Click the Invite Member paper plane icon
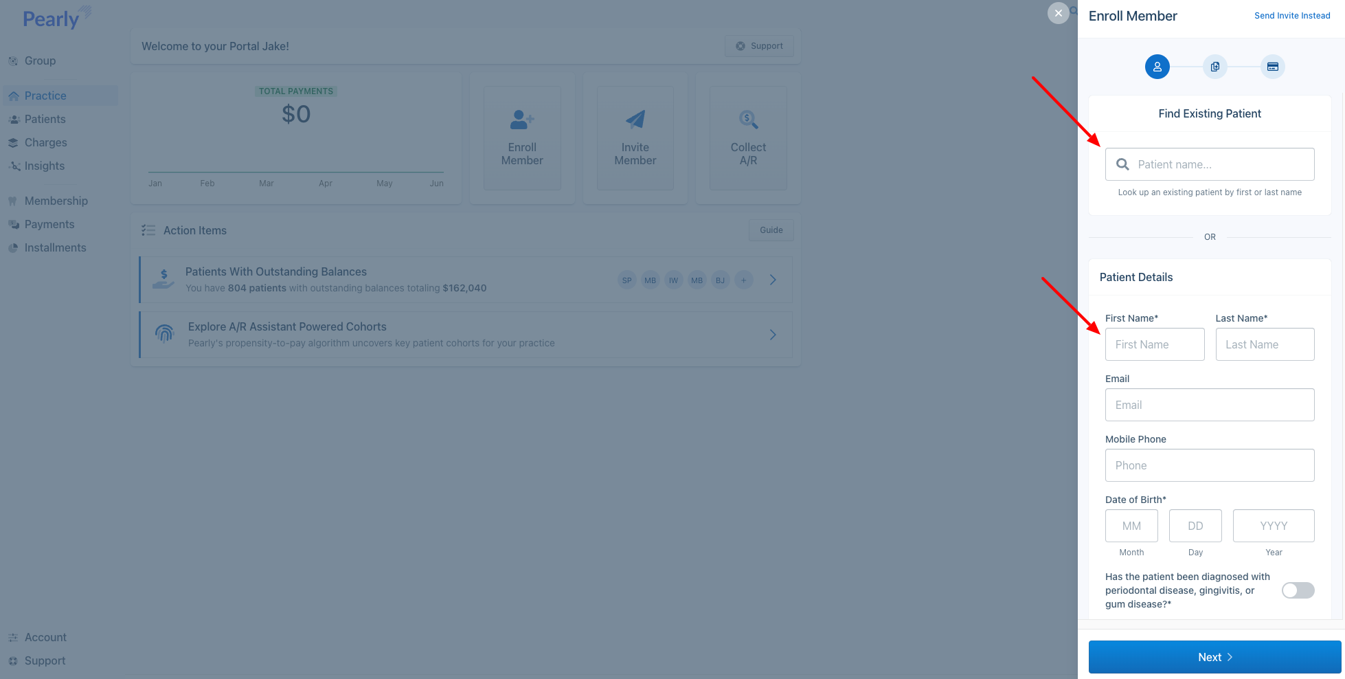The height and width of the screenshot is (679, 1345). [635, 120]
